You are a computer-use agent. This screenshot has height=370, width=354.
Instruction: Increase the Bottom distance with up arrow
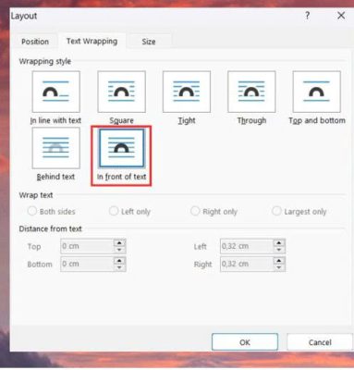pyautogui.click(x=119, y=261)
